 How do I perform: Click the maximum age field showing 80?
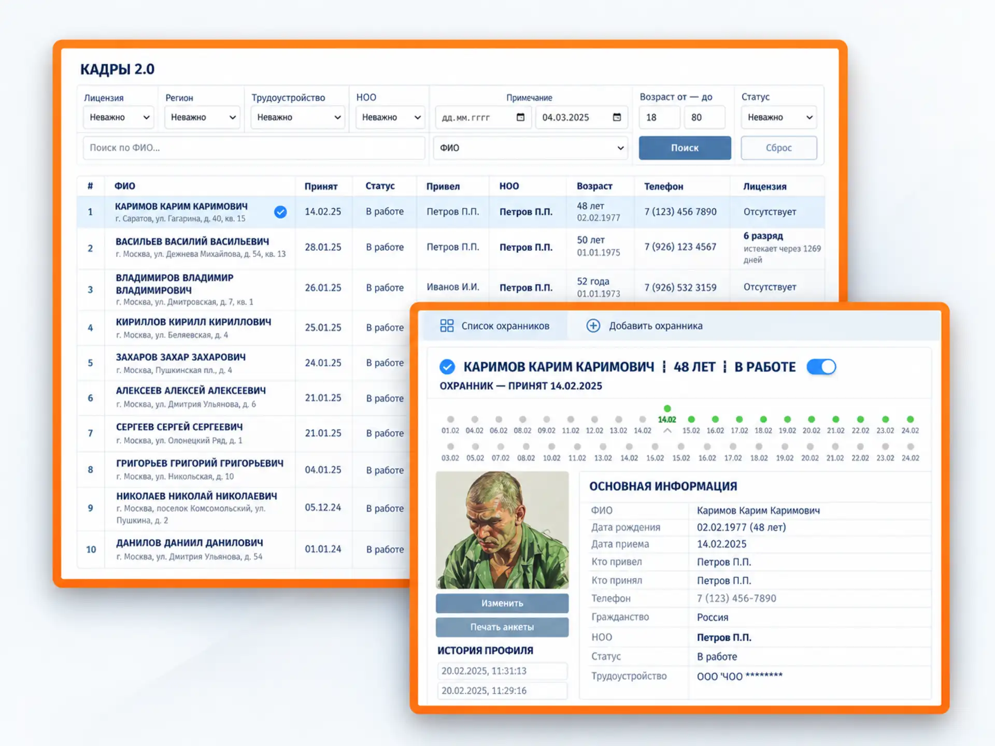[704, 117]
